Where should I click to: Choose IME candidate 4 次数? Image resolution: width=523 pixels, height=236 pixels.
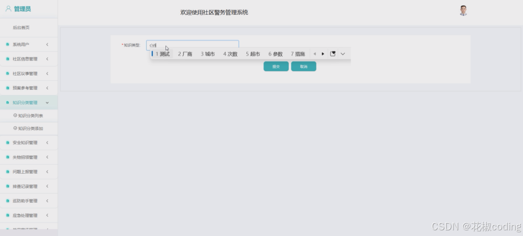230,54
